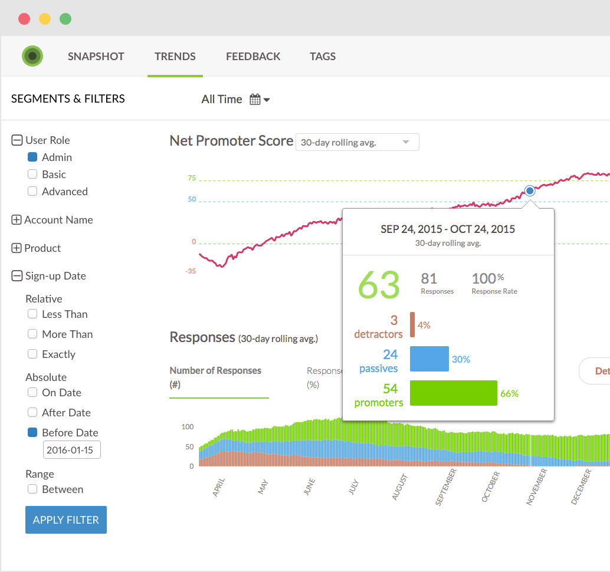Toggle the Before Date checkbox
The width and height of the screenshot is (610, 572).
[x=32, y=432]
